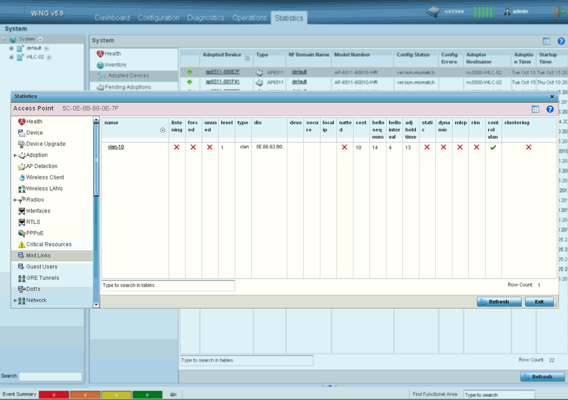Expand the Network tree node

(x=15, y=300)
